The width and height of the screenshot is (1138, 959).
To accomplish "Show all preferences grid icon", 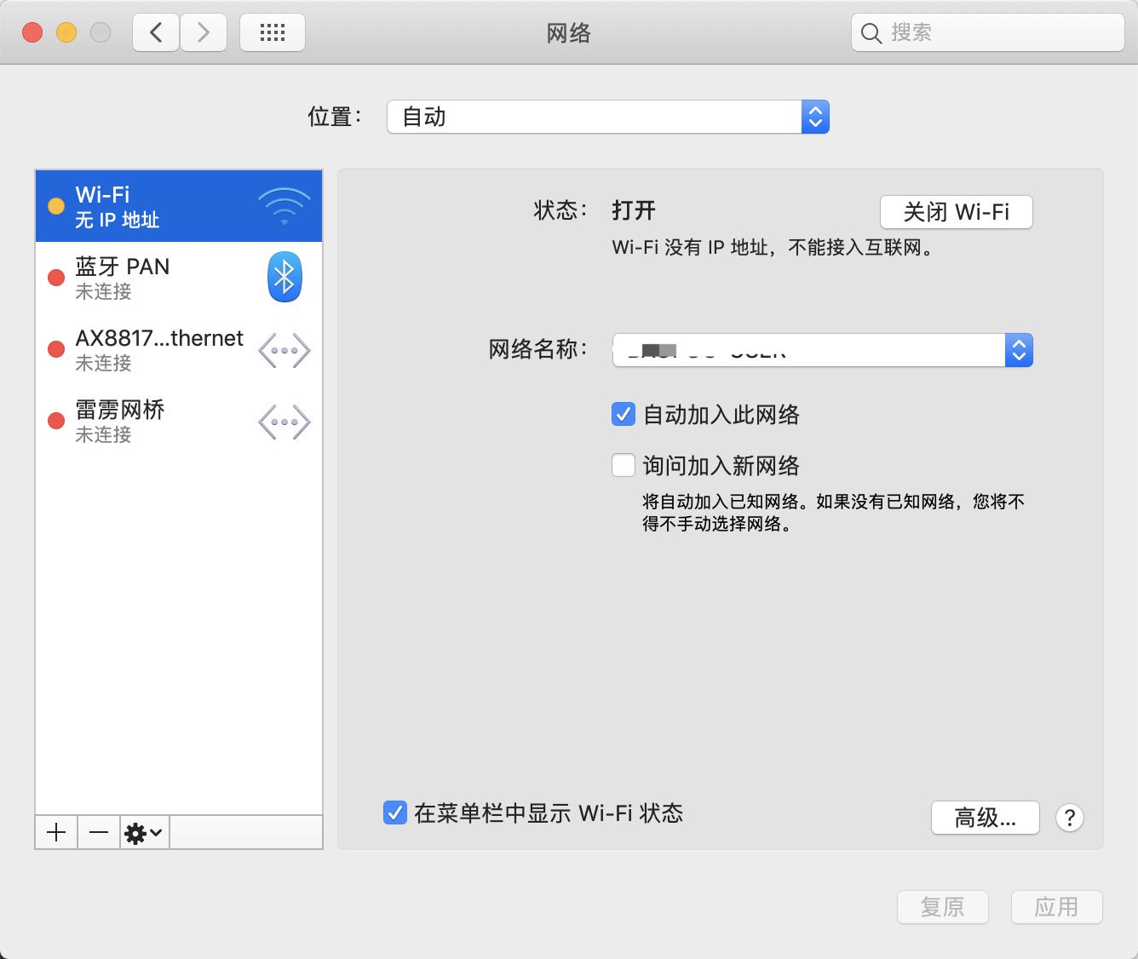I will click(x=273, y=33).
